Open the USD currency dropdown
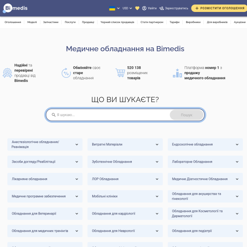 pyautogui.click(x=127, y=8)
